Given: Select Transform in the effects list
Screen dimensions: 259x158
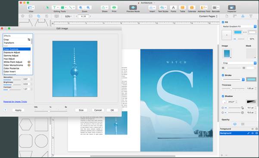Looking at the screenshot, I should pos(17,43).
